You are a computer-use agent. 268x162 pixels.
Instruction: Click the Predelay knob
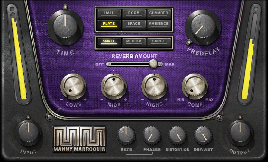(203, 27)
